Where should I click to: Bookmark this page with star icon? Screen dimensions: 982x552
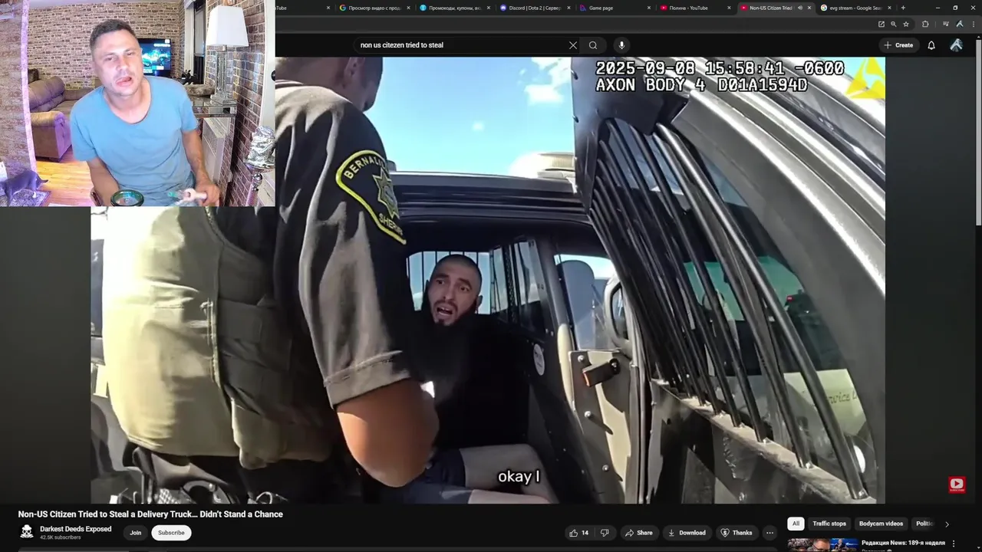(x=906, y=24)
